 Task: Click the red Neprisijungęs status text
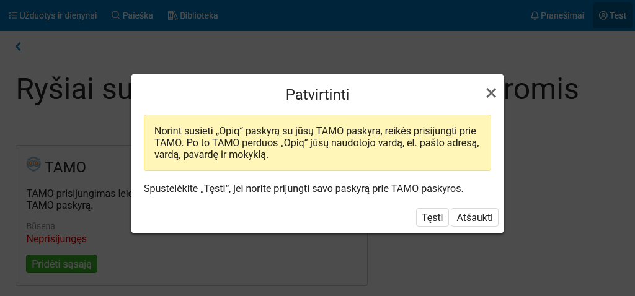click(x=56, y=238)
